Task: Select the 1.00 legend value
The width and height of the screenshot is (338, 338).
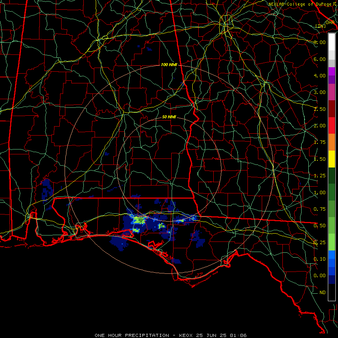Action: click(x=320, y=193)
